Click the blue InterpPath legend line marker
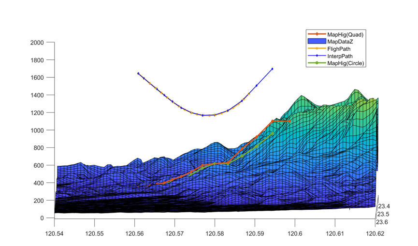This screenshot has width=418, height=246. point(316,56)
